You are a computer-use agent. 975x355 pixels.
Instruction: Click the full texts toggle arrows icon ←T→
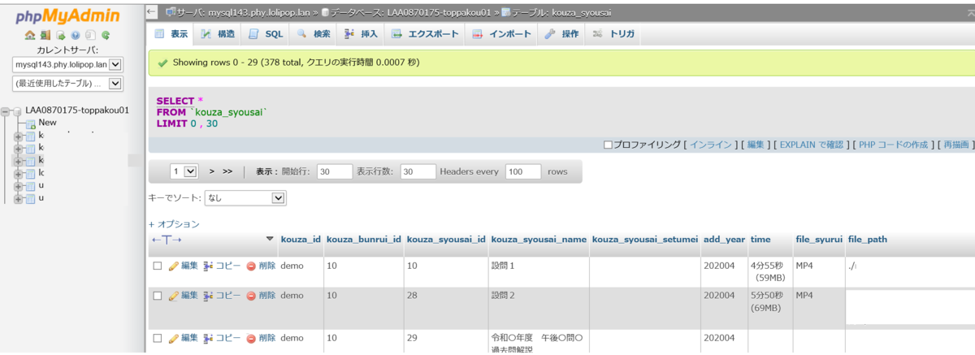pos(167,240)
